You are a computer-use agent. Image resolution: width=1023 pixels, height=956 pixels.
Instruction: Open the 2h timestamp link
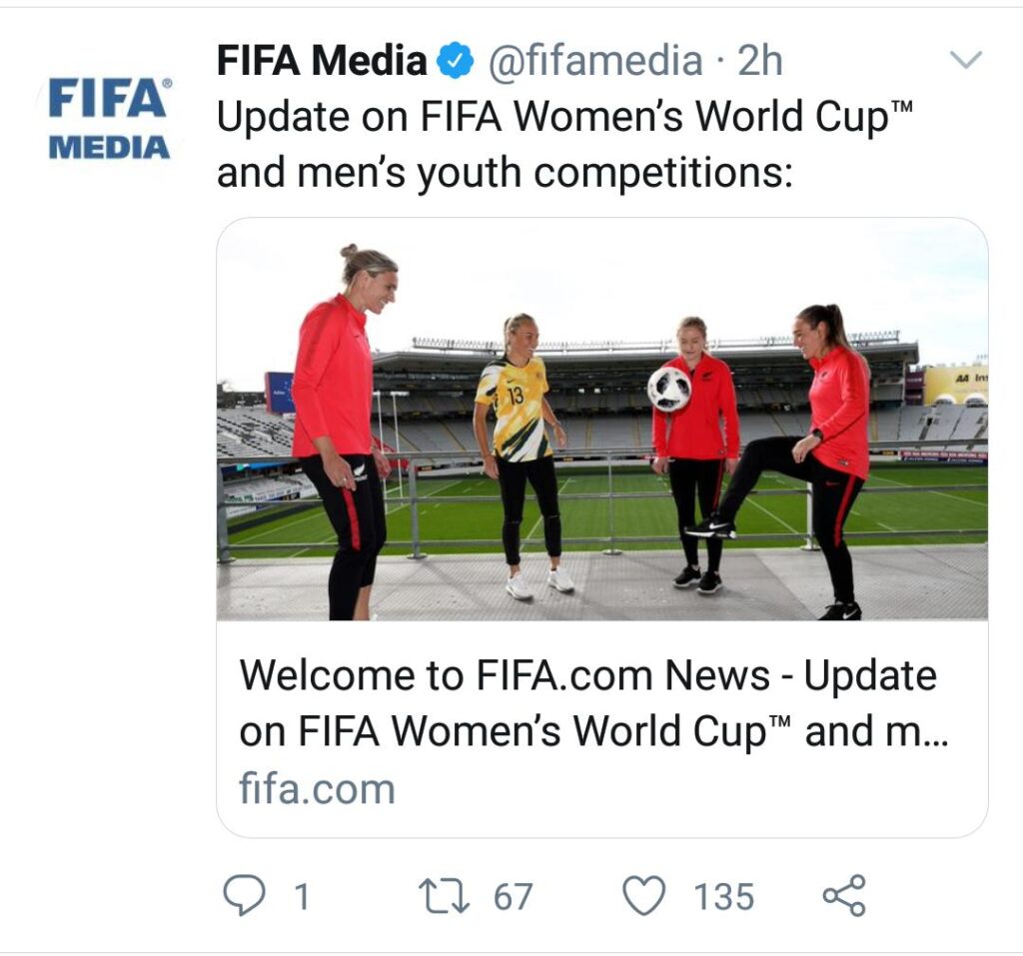(x=760, y=62)
